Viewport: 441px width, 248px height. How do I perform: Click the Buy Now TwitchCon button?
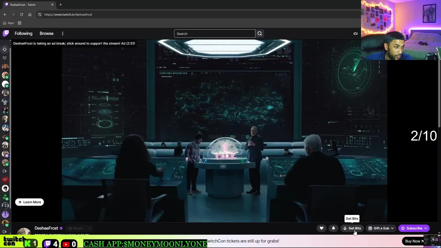414,241
